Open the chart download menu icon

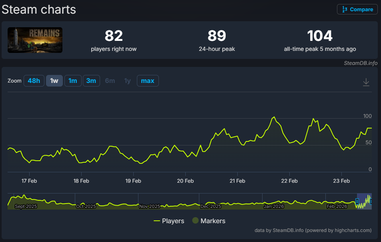point(366,82)
